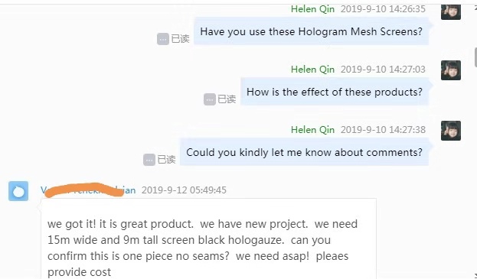Screen dimensions: 477x279
Task: Open Helen Qin's avatar at the 14:26:35 message
Action: tap(451, 12)
